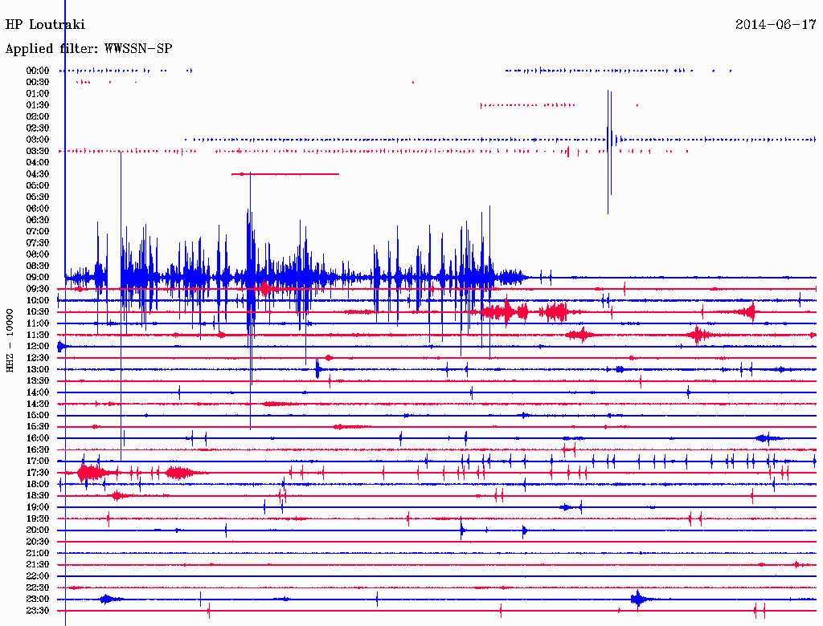
Task: Select the 17:30 time label
Action: [38, 473]
